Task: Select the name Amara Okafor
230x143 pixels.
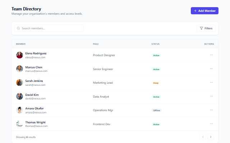Action: (34, 108)
